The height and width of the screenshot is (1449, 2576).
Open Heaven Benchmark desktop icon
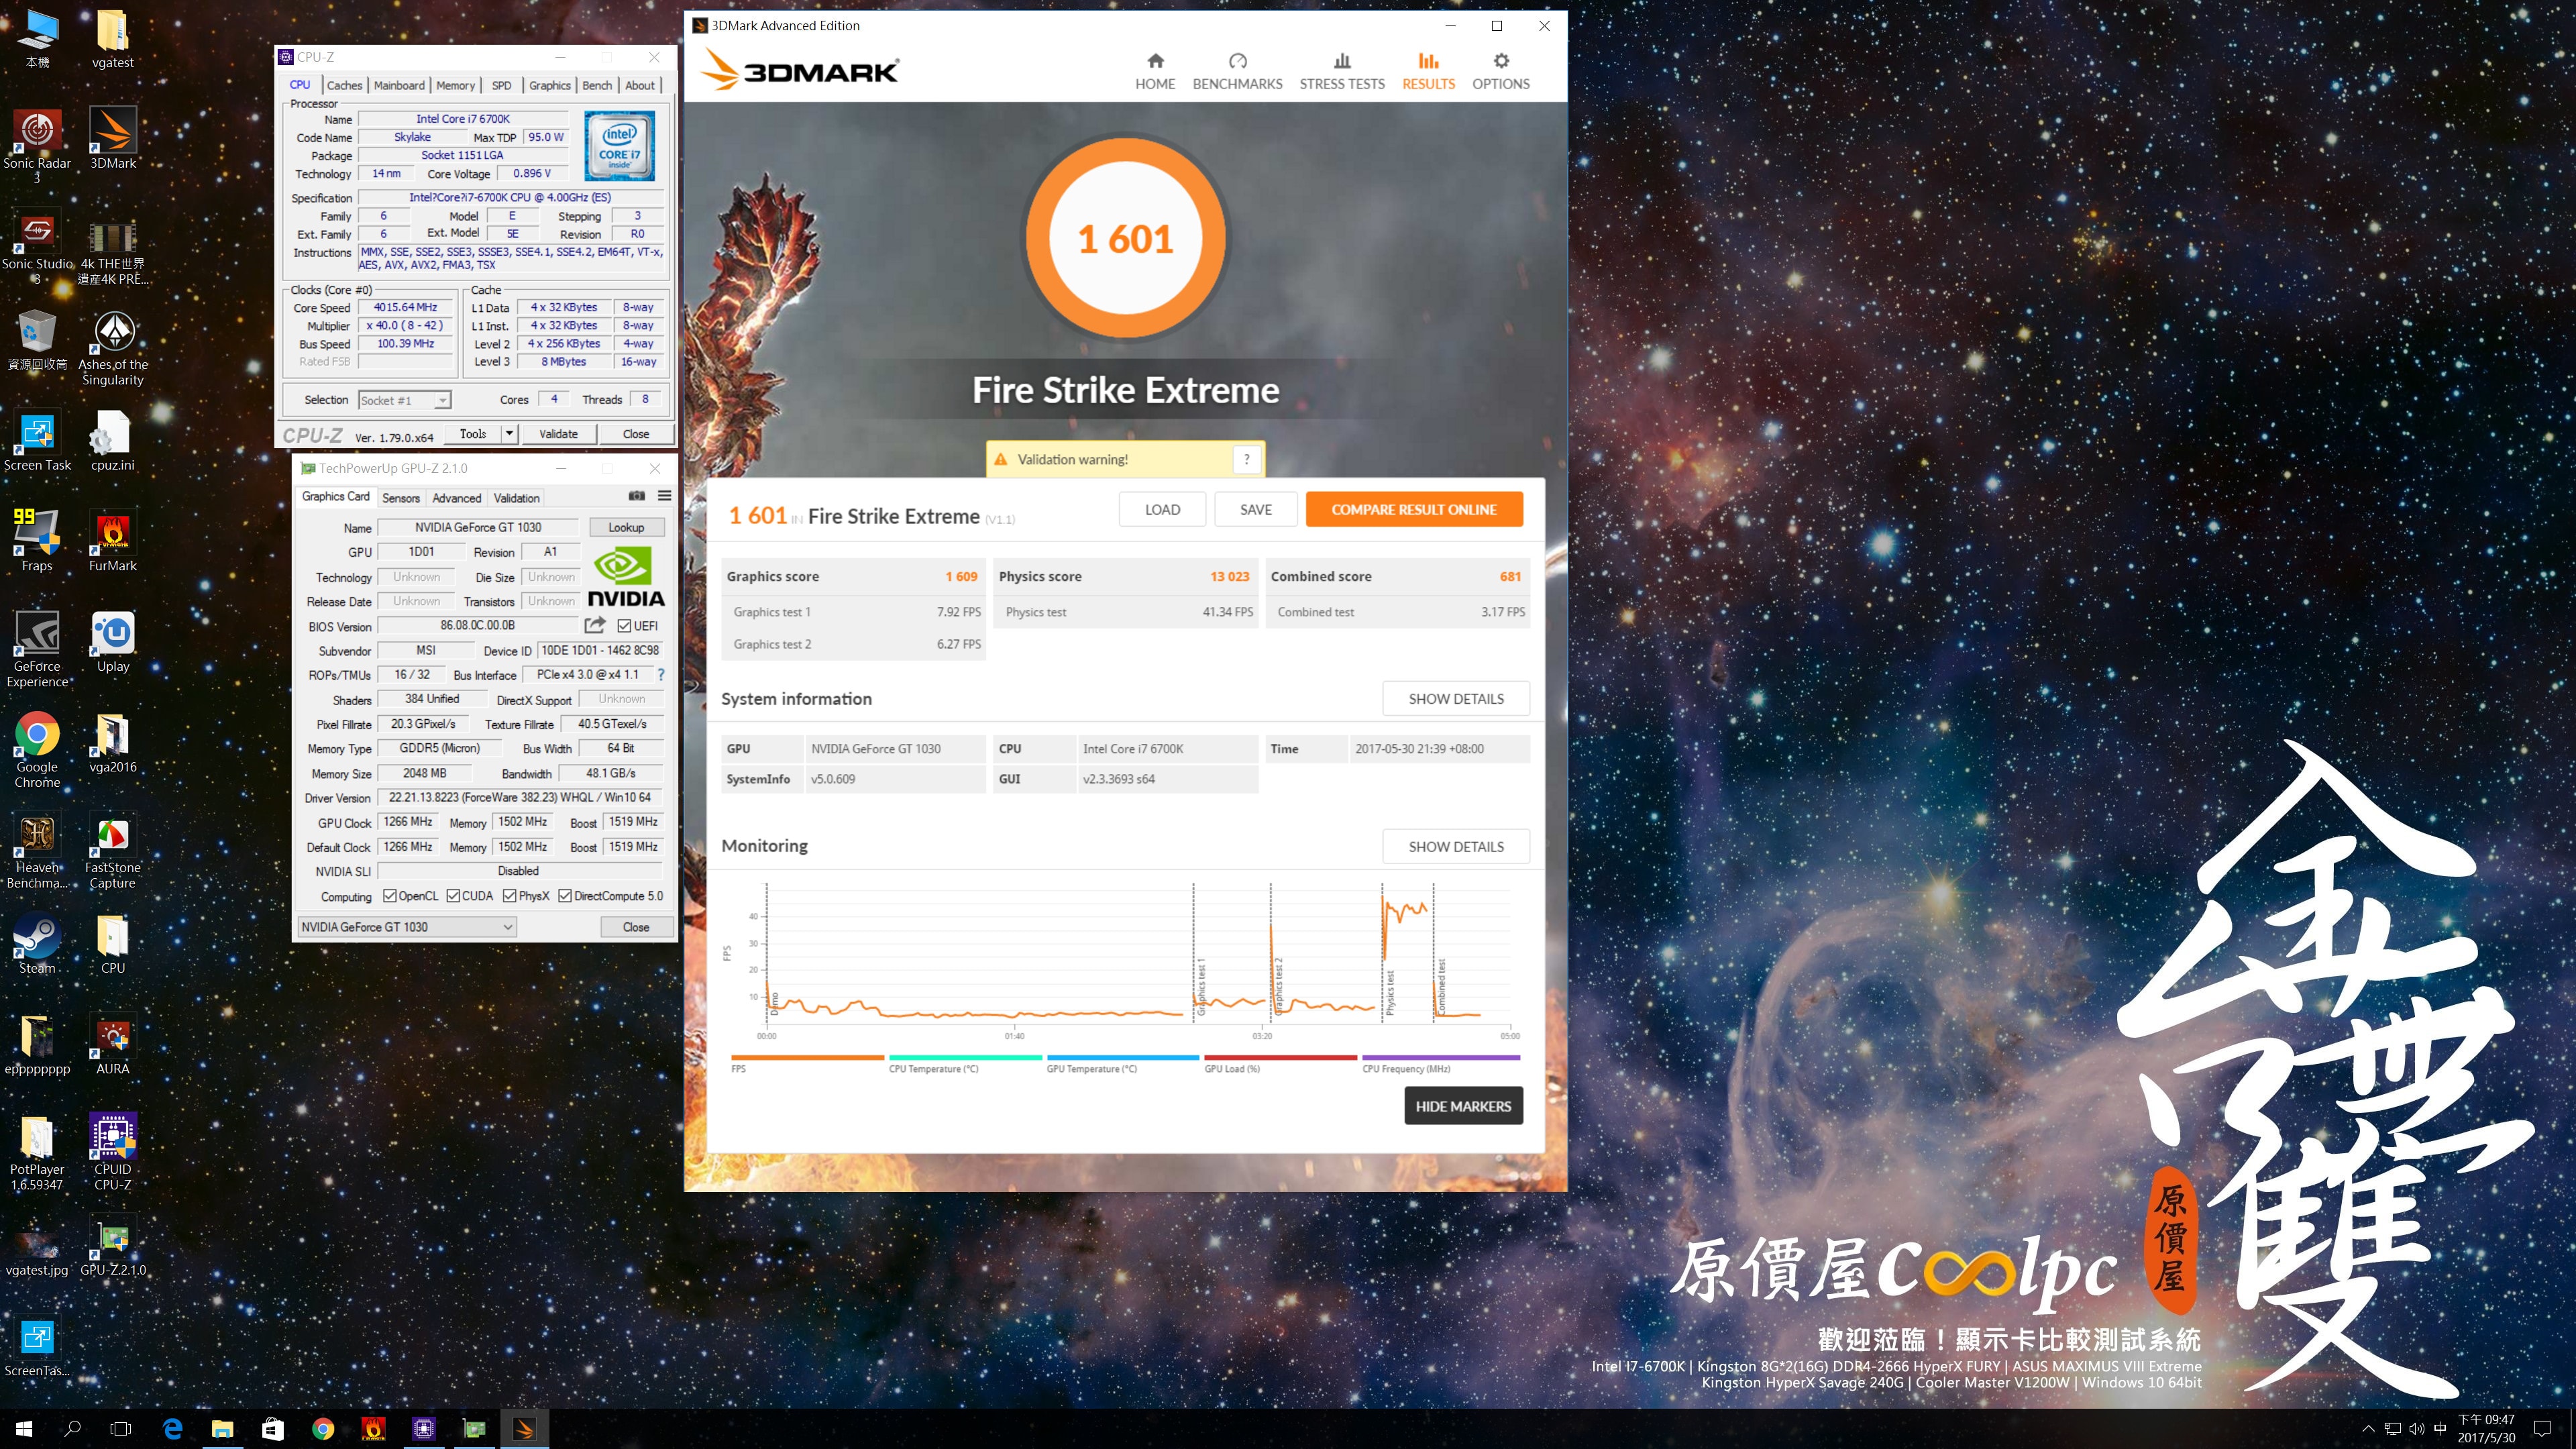37,851
